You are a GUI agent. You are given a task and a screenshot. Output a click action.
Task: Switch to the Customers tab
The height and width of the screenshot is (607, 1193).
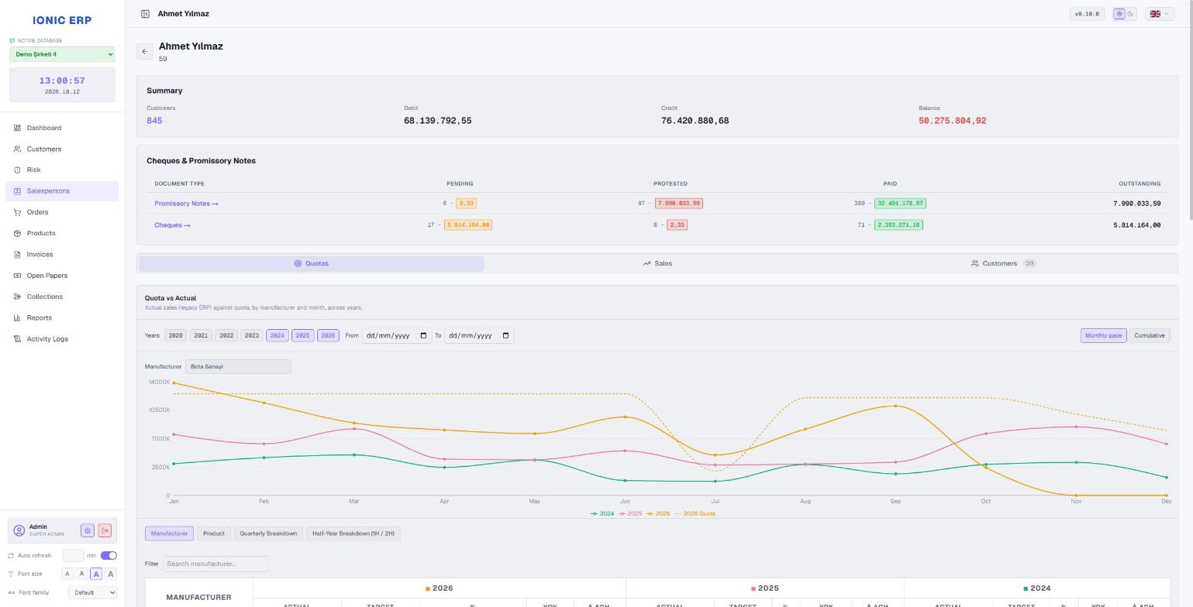pos(1003,263)
